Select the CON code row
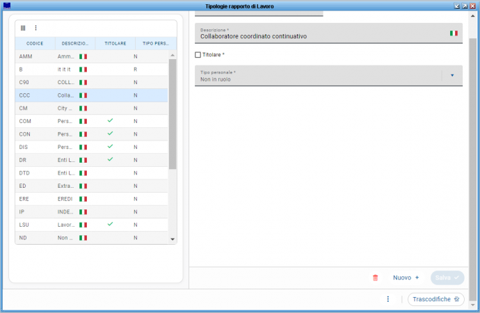 [x=92, y=134]
